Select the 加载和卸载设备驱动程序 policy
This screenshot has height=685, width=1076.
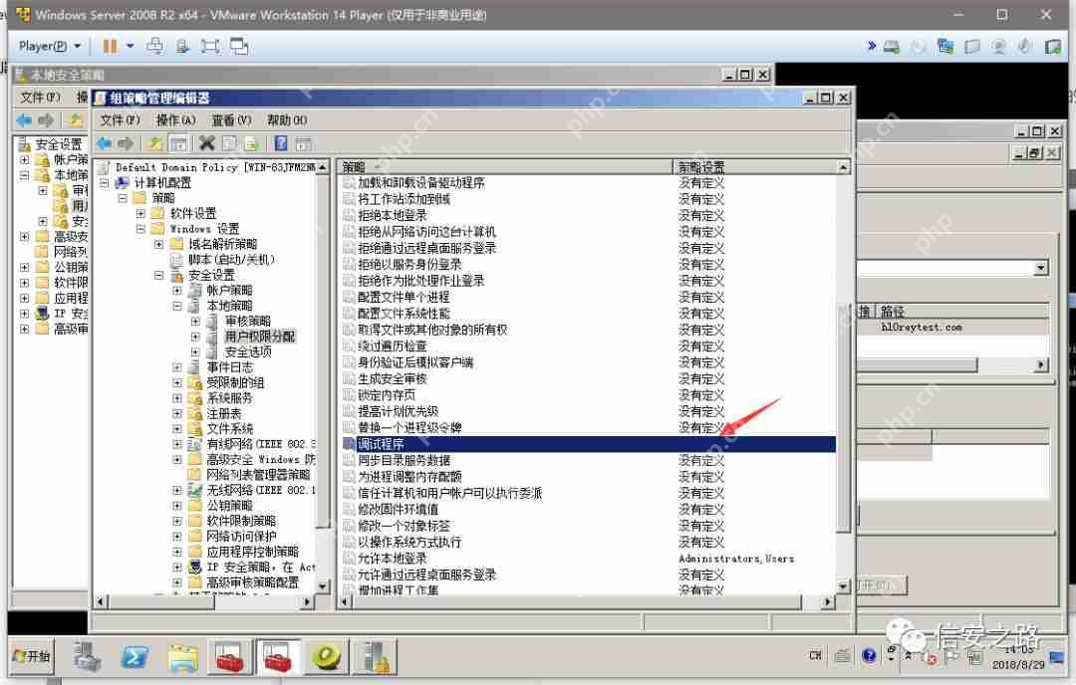pyautogui.click(x=420, y=182)
